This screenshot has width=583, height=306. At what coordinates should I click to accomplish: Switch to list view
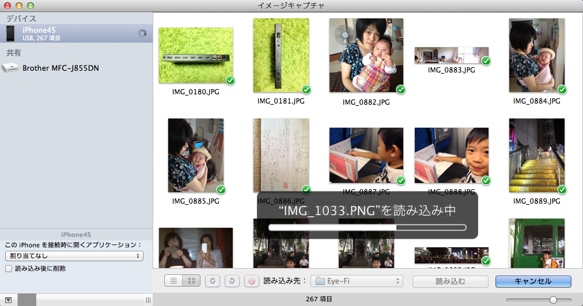click(173, 281)
